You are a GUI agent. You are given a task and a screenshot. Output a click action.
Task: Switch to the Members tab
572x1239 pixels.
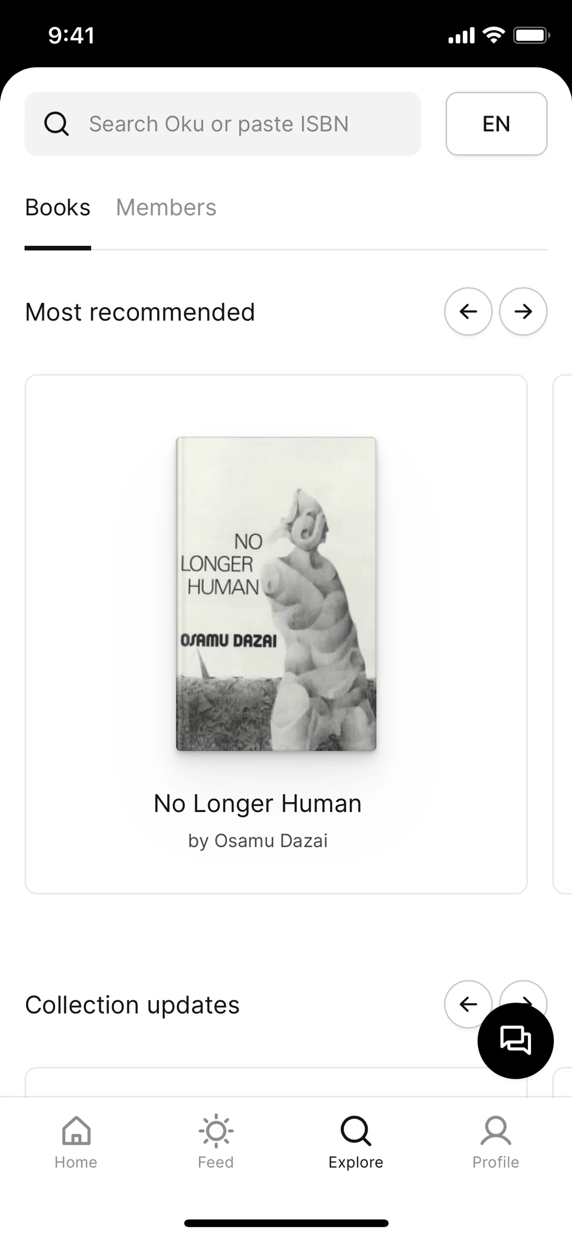coord(166,207)
